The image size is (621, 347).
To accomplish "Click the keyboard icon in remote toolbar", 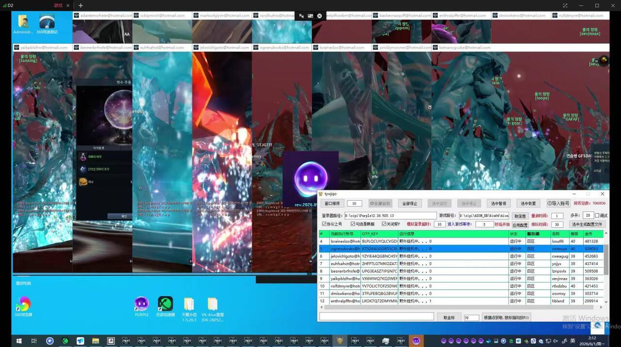I will pyautogui.click(x=310, y=16).
